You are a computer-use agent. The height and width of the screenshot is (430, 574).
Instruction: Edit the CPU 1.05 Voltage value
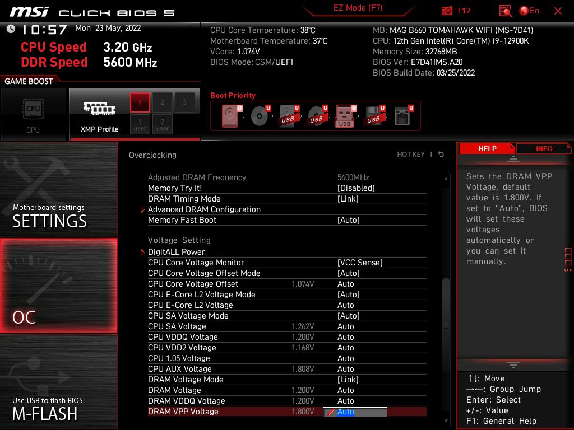[287, 358]
